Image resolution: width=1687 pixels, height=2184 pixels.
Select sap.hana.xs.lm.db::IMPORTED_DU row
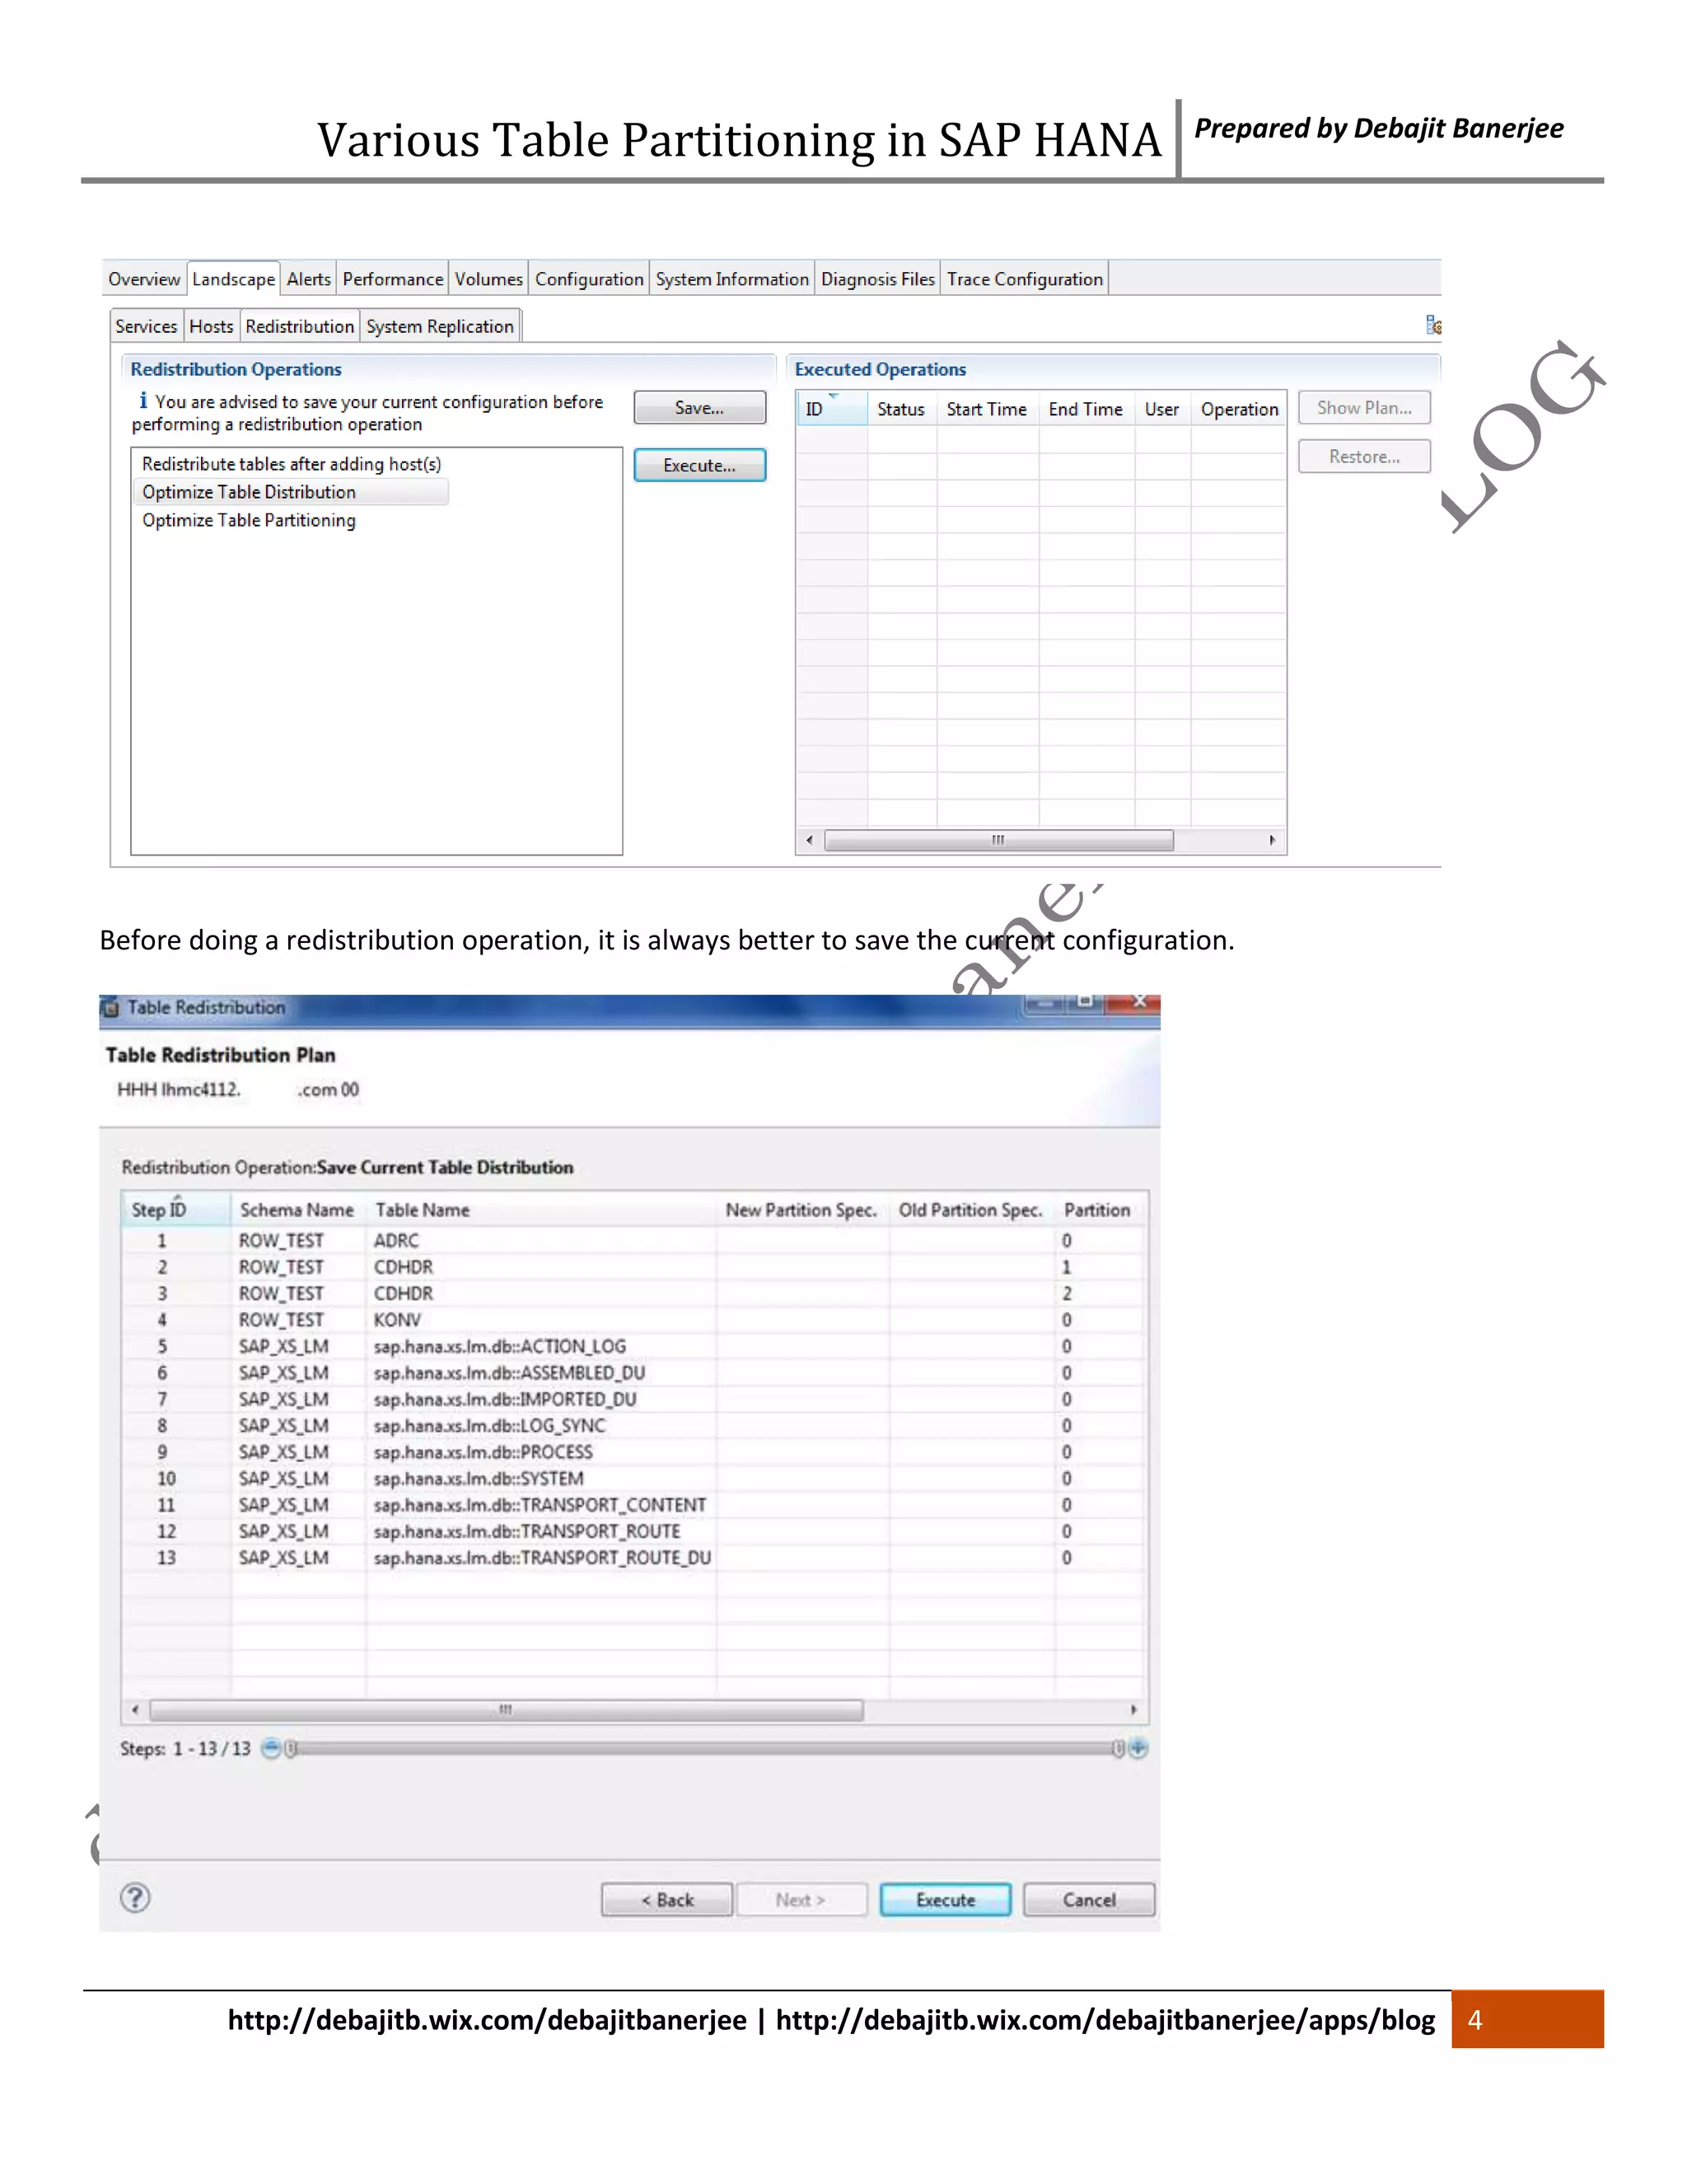pyautogui.click(x=633, y=1399)
